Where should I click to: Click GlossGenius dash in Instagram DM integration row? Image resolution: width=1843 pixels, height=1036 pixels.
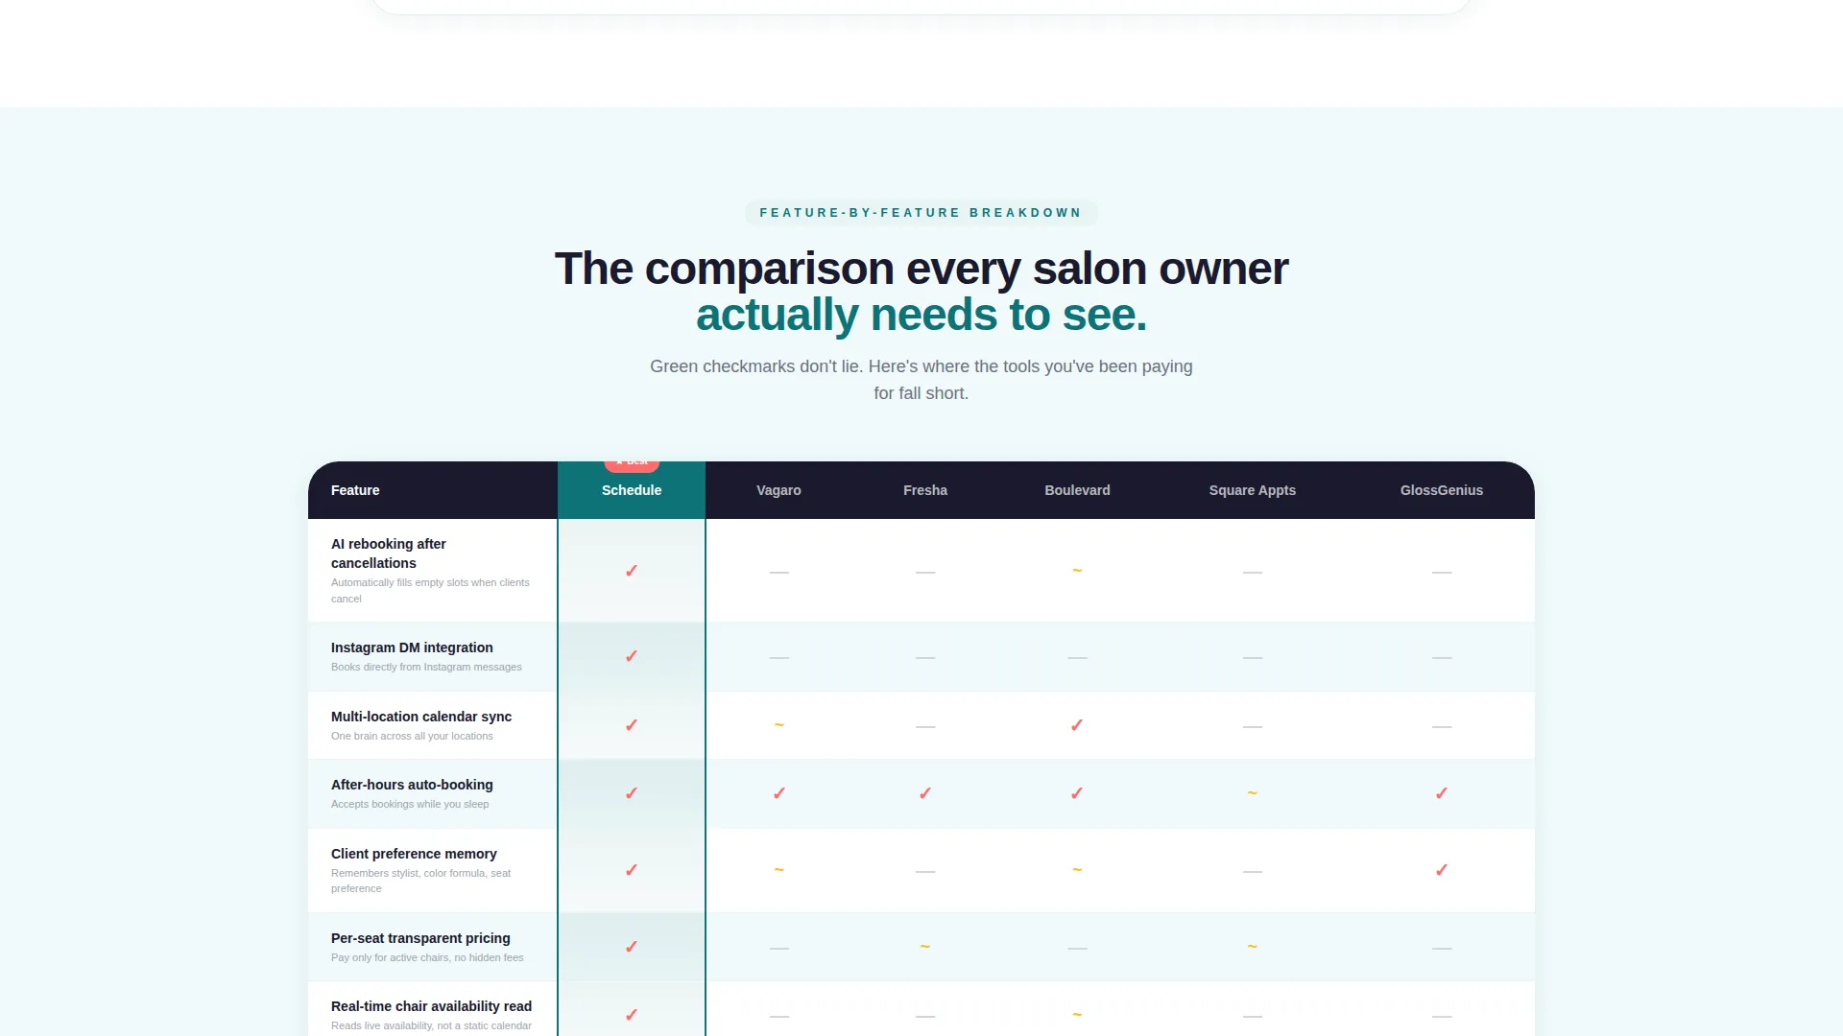coord(1442,657)
